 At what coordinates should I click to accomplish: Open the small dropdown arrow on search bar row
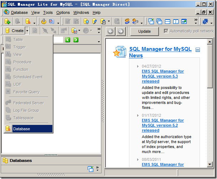click(99, 42)
